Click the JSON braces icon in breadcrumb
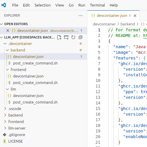 click(x=143, y=24)
